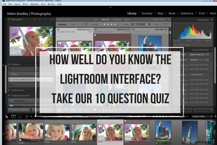Collapse the Folders panel

9,64
